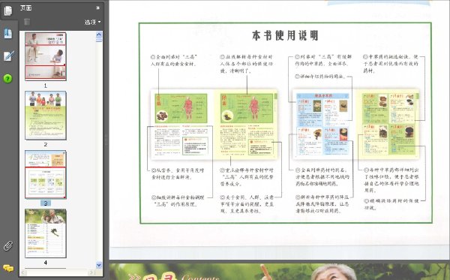Open the Signatures panel pen icon
Image resolution: width=450 pixels, height=280 pixels.
(8, 56)
